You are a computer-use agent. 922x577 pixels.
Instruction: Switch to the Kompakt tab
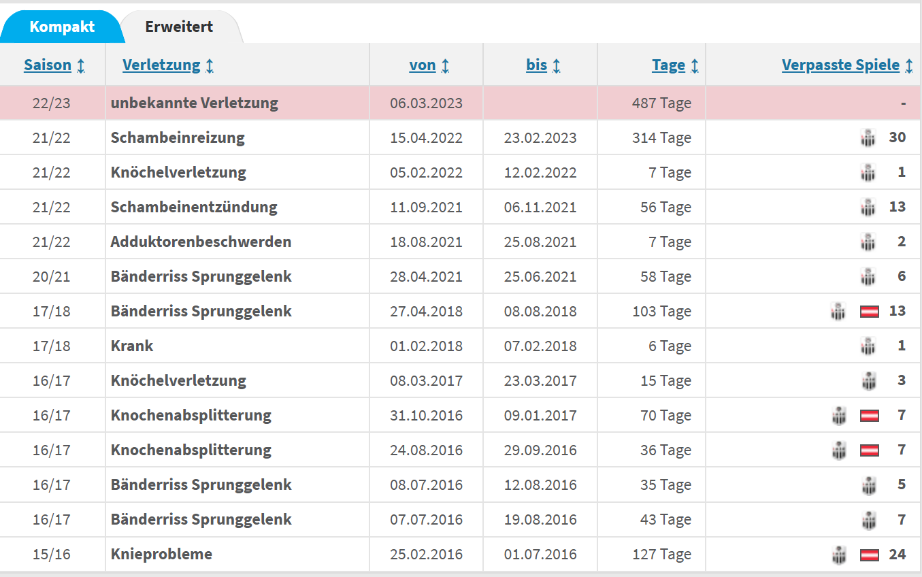62,27
